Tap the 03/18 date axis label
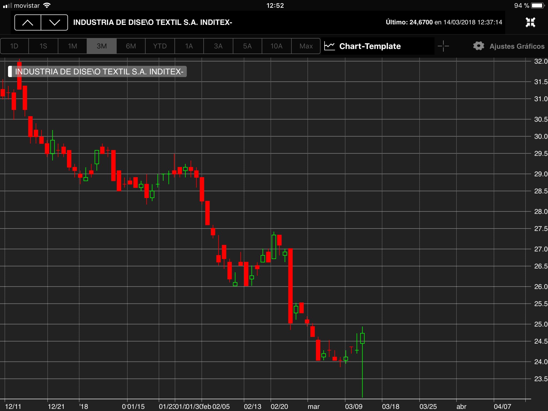Viewport: 548px width, 411px height. [x=391, y=406]
